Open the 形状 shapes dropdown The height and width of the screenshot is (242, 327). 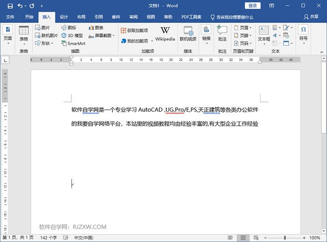point(44,43)
